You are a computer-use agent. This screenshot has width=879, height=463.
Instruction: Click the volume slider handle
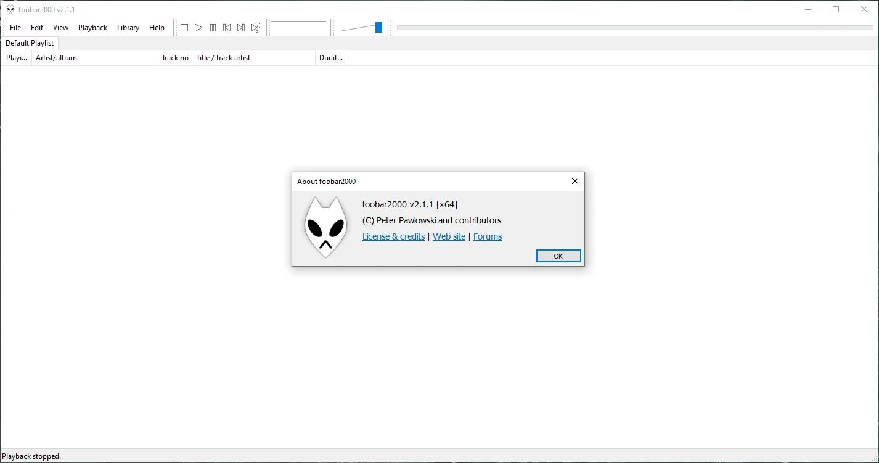[x=378, y=27]
